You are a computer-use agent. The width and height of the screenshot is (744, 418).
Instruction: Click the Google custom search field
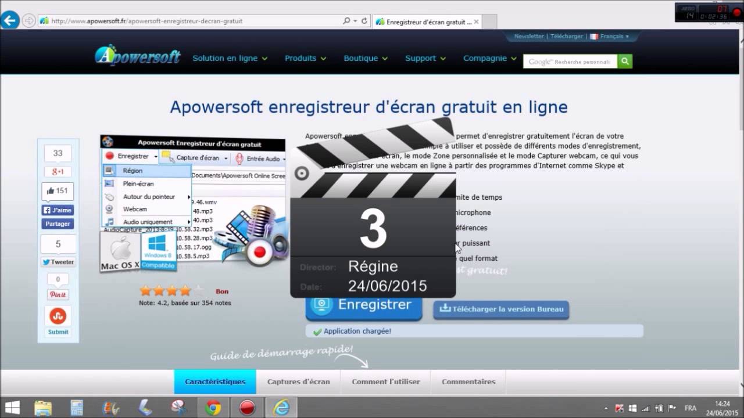click(x=570, y=62)
